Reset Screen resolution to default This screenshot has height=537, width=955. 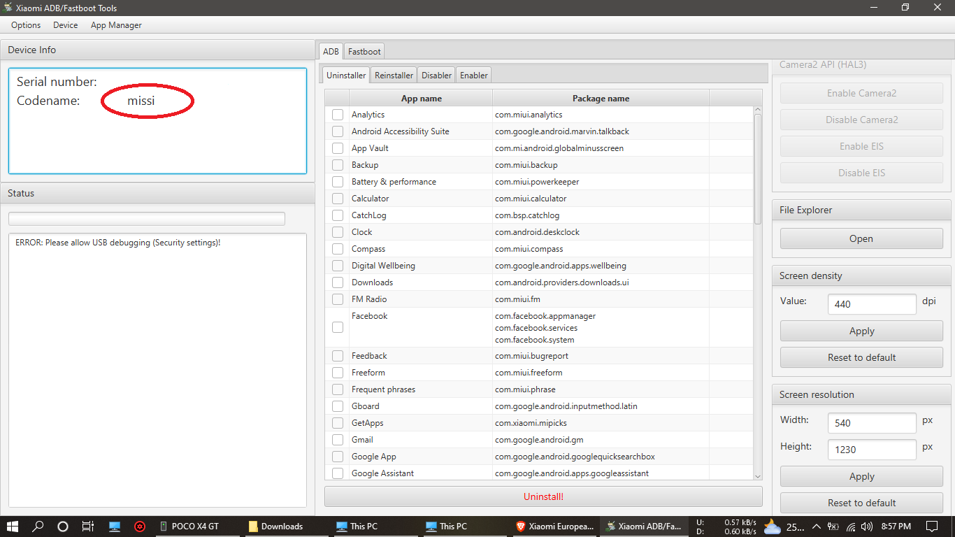pyautogui.click(x=861, y=503)
